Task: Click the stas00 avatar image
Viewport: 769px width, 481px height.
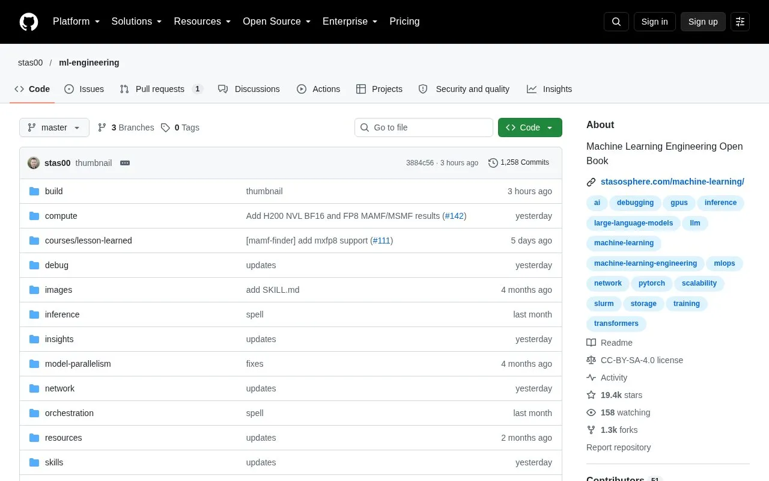Action: [x=34, y=163]
